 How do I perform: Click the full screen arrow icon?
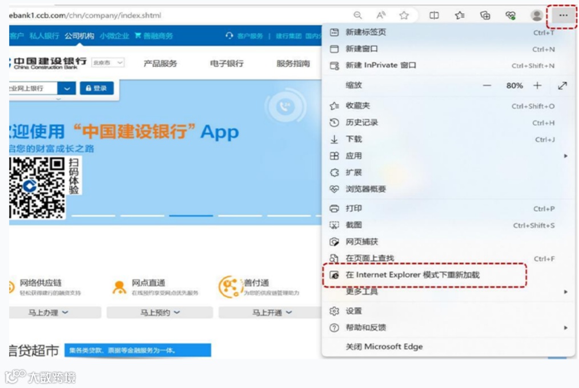[562, 86]
